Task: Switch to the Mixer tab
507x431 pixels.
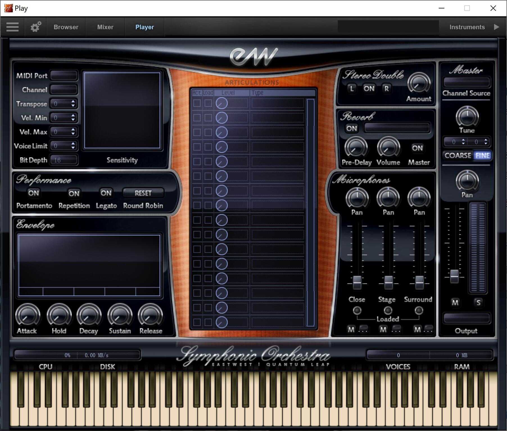Action: tap(105, 27)
